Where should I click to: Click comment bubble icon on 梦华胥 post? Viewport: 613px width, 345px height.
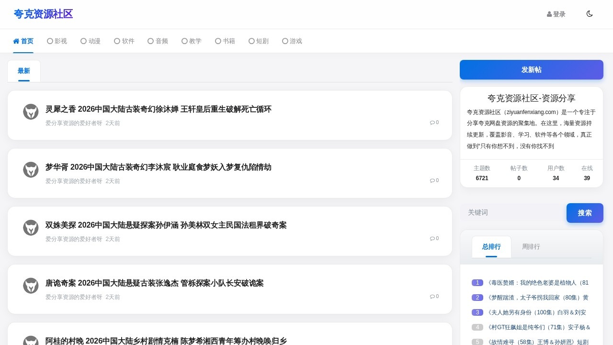[432, 181]
